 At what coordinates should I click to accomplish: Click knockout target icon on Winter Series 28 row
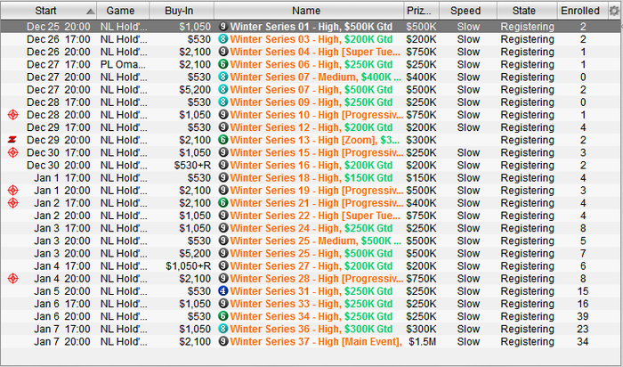click(x=13, y=279)
